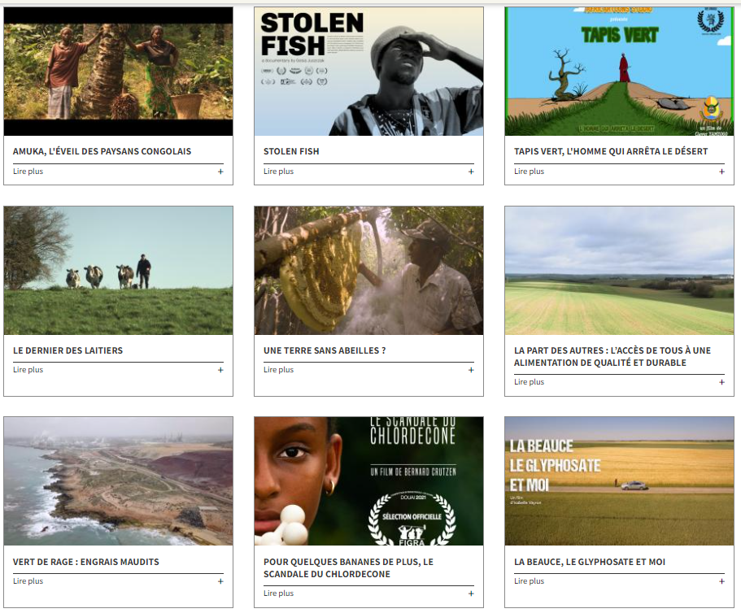Screen dimensions: 741x613
Task: Expand Tapis Vert card with plus icon
Action: (721, 172)
